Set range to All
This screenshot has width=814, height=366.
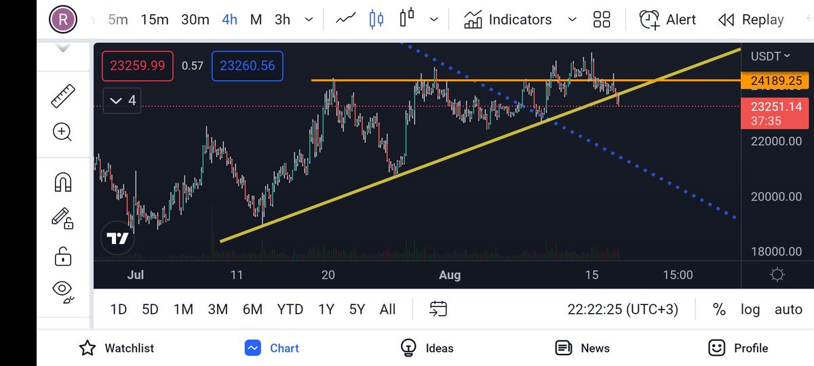click(387, 309)
